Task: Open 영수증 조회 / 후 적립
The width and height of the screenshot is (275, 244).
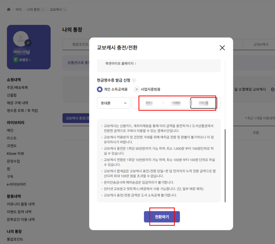Action: click(x=22, y=111)
